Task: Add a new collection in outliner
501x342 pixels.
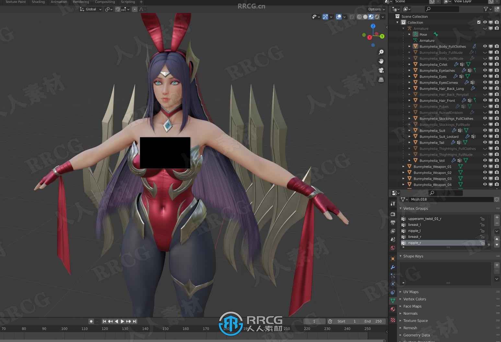Action: coord(496,9)
